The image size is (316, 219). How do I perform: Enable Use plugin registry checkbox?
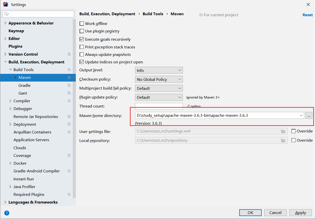click(x=82, y=31)
